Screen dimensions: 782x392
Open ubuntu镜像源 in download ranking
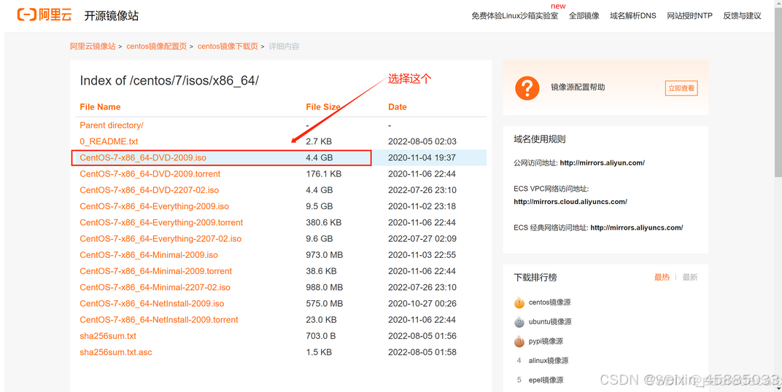point(550,322)
